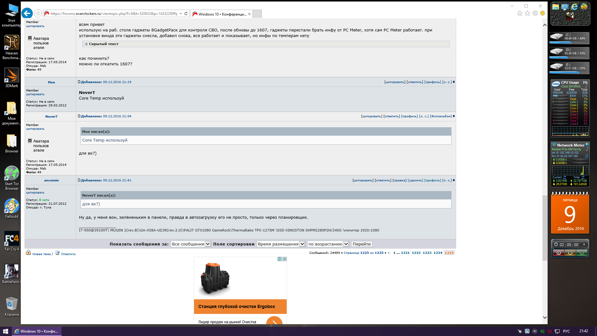Go to page 1223 link

pos(427,253)
